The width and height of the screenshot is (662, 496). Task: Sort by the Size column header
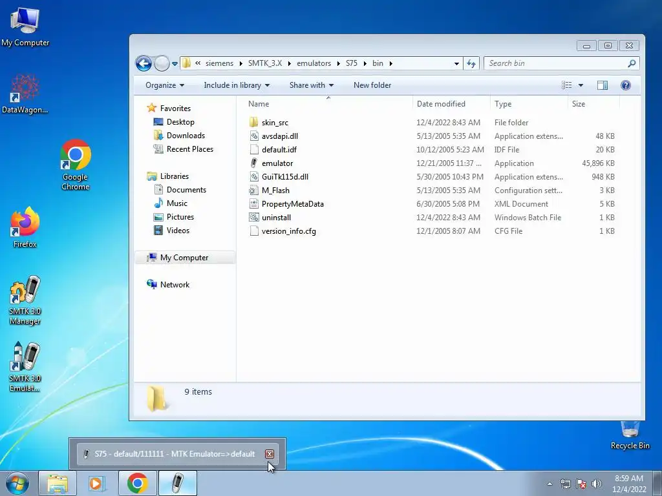(x=593, y=104)
